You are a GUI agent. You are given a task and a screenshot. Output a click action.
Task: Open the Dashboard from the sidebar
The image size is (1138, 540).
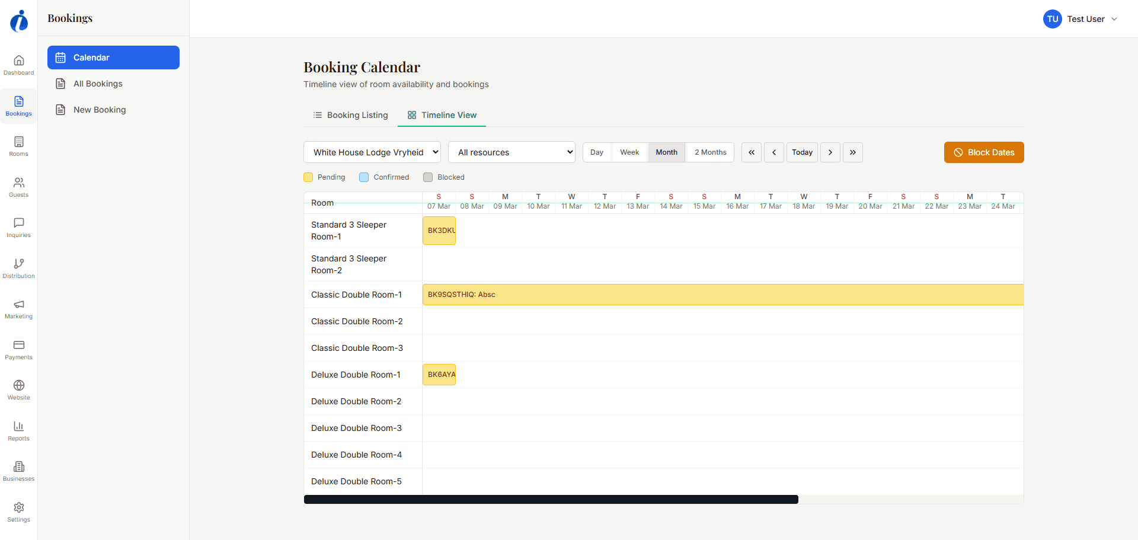click(18, 64)
